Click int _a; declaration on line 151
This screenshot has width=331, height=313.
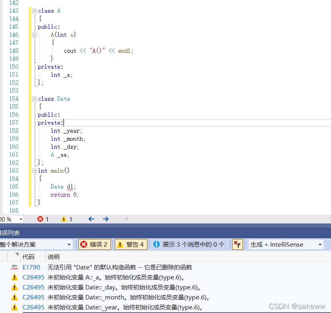[61, 75]
